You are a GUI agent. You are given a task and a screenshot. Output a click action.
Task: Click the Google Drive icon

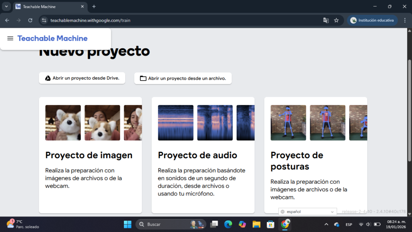pos(47,78)
